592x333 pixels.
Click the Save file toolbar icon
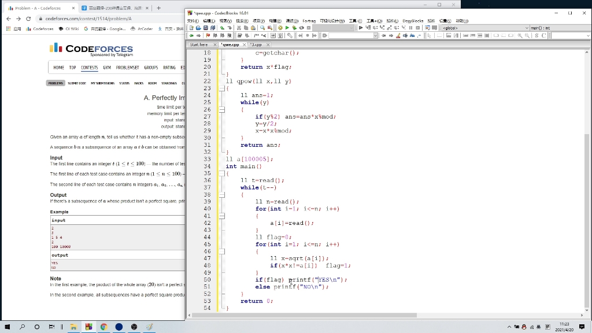pos(205,28)
